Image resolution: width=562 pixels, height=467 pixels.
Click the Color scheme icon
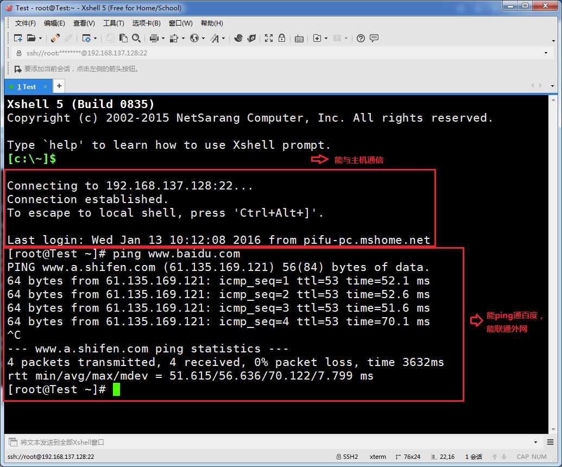pyautogui.click(x=174, y=38)
